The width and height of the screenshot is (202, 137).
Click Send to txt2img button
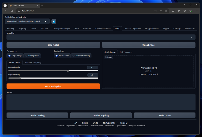(x=37, y=115)
